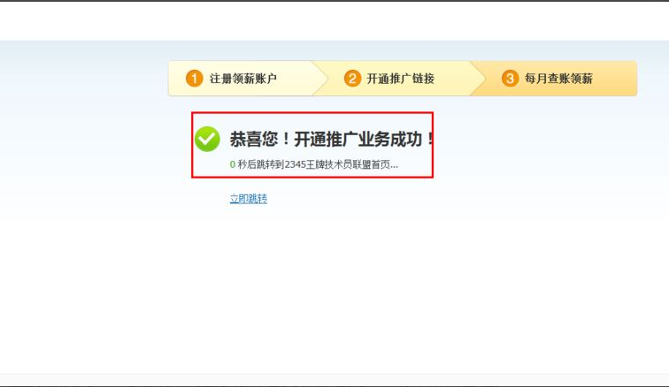Click the 2345王牌技术员联盟首页 text
Screen dimensions: 669x387
click(337, 164)
